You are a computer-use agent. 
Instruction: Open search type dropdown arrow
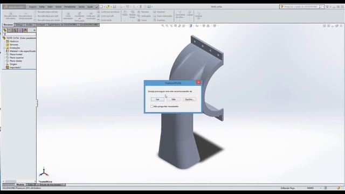[323, 7]
